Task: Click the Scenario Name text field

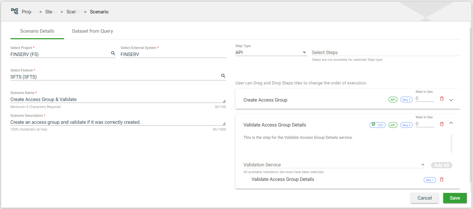Action: [x=115, y=99]
